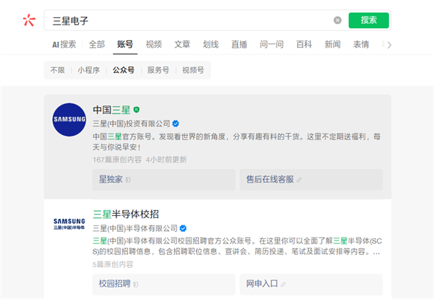Switch to the 新闻 tab
Image resolution: width=434 pixels, height=299 pixels.
[x=333, y=44]
